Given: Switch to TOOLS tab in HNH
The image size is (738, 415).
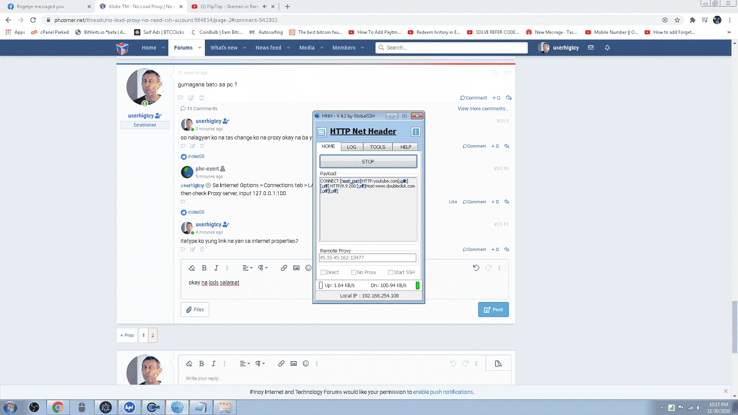Looking at the screenshot, I should [x=377, y=147].
